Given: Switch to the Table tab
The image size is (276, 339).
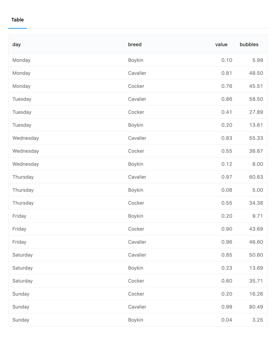Looking at the screenshot, I should 17,20.
